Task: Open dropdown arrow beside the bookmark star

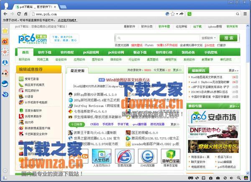Action: [177, 14]
